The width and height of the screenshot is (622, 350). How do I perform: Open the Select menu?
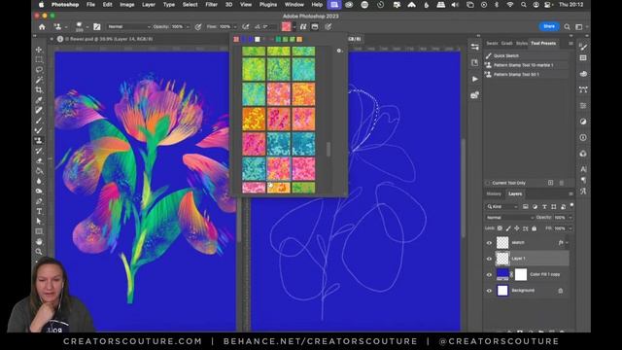190,5
